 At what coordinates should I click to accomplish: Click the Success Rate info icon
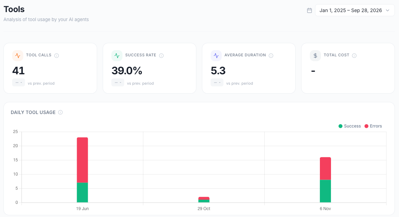[161, 56]
